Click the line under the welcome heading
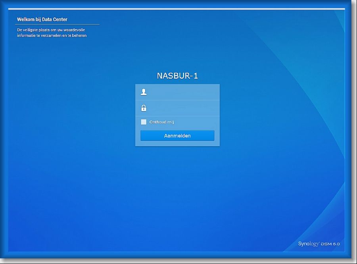The width and height of the screenshot is (357, 264). click(x=57, y=25)
